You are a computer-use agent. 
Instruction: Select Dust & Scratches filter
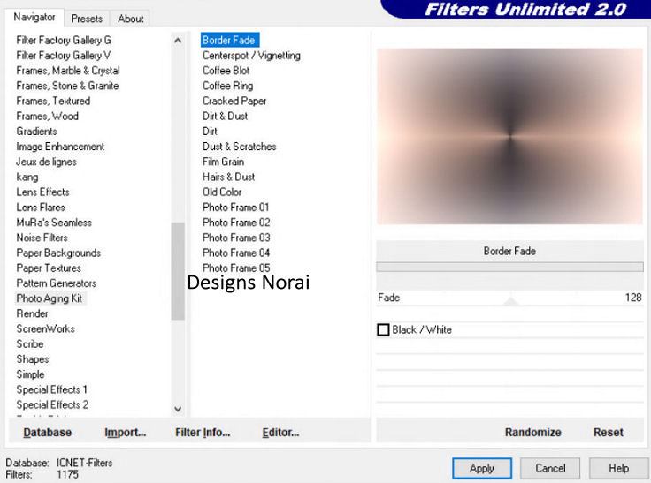tap(239, 147)
